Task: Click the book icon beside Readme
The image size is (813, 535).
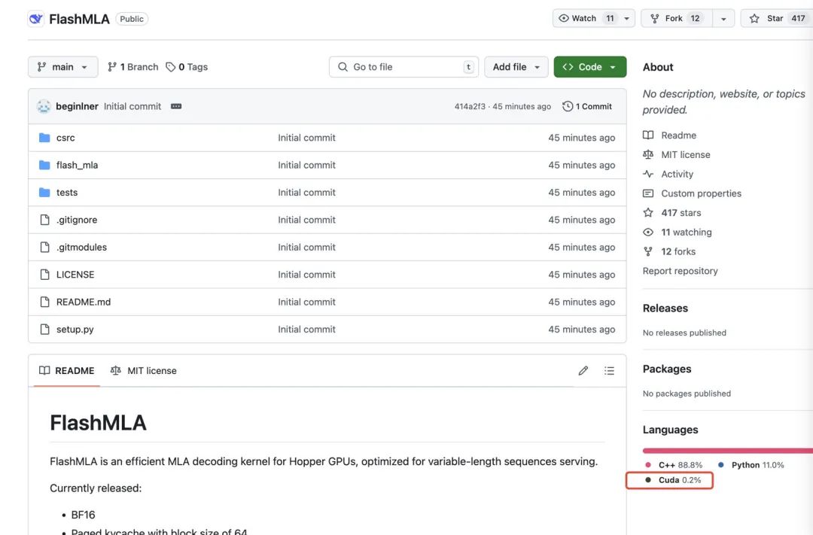Action: [x=648, y=135]
